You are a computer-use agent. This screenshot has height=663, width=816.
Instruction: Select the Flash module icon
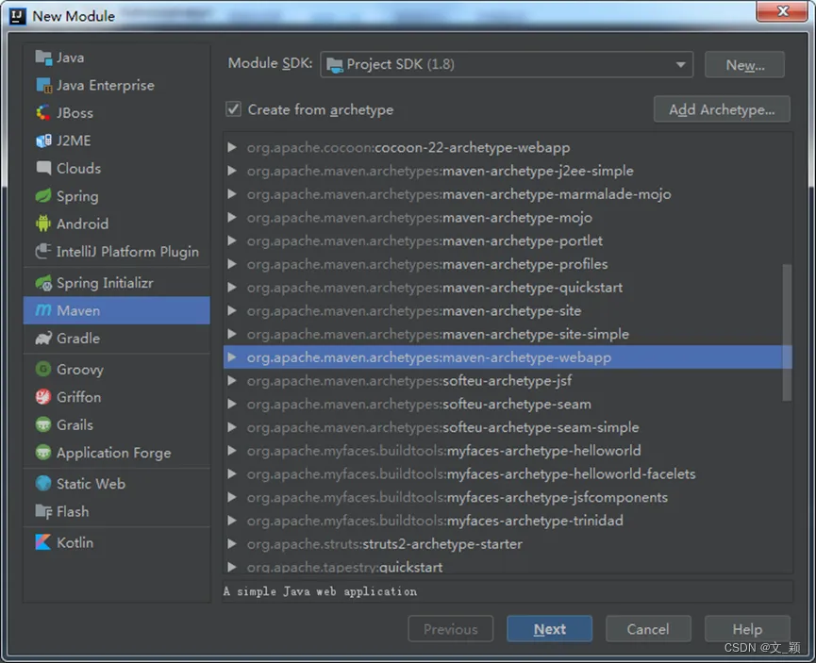point(43,511)
